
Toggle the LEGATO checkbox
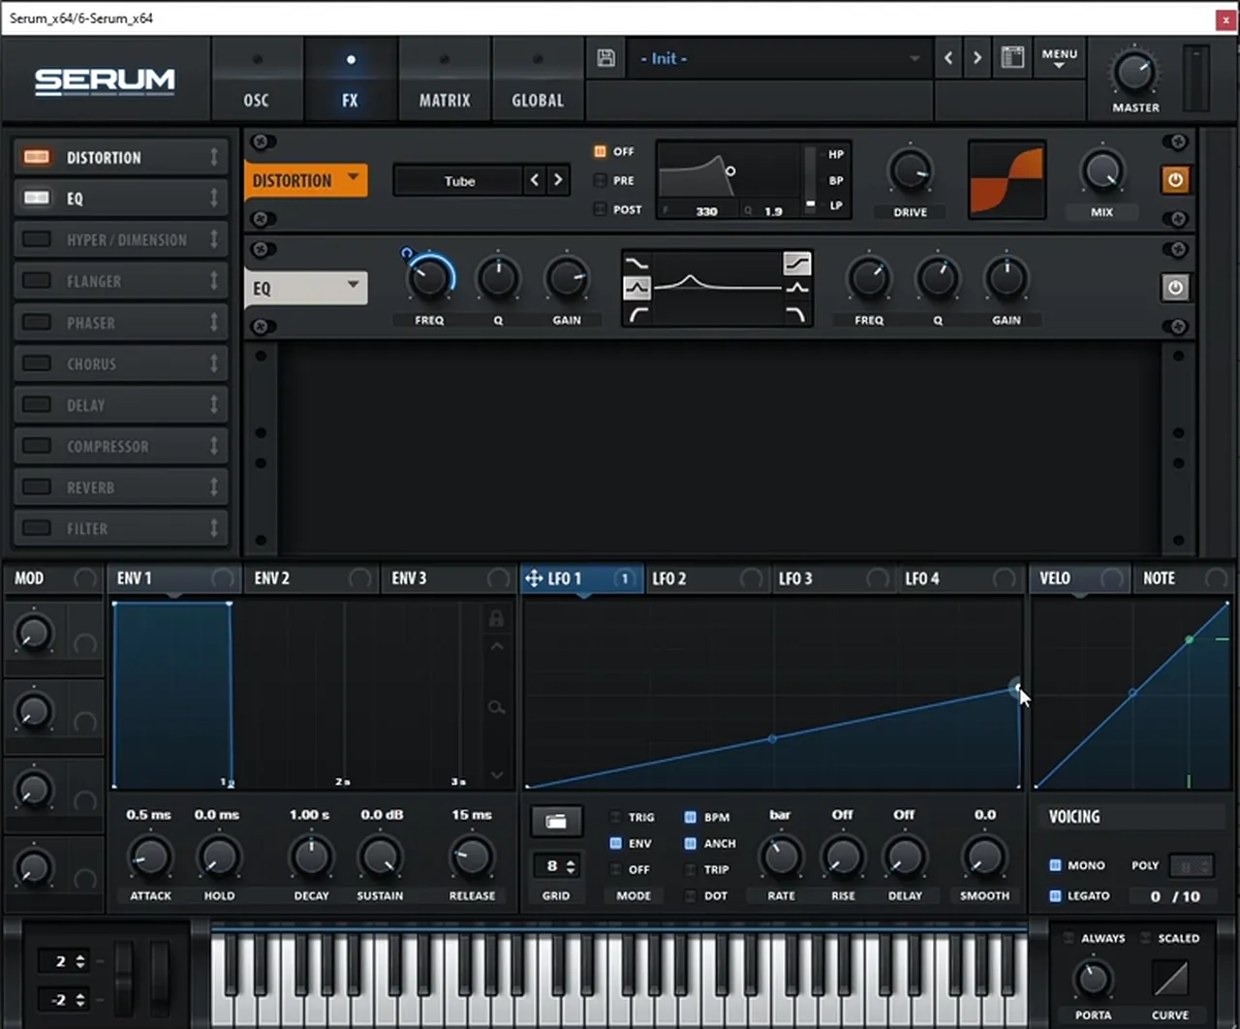1056,896
